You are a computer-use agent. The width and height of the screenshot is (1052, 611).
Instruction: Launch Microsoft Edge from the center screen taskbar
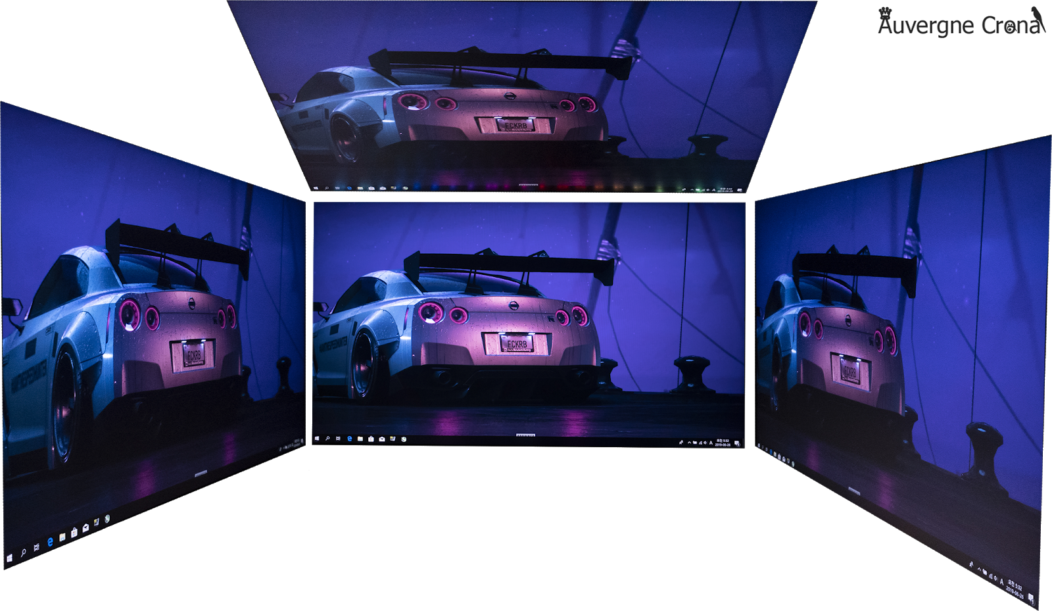click(x=349, y=439)
